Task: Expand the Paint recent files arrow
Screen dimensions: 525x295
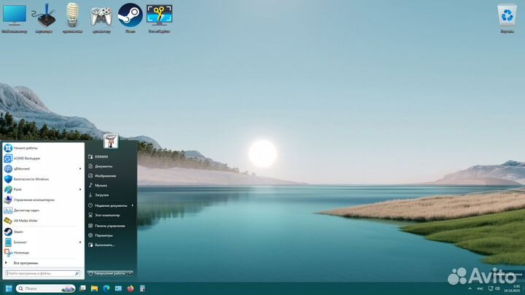Action: pyautogui.click(x=79, y=189)
